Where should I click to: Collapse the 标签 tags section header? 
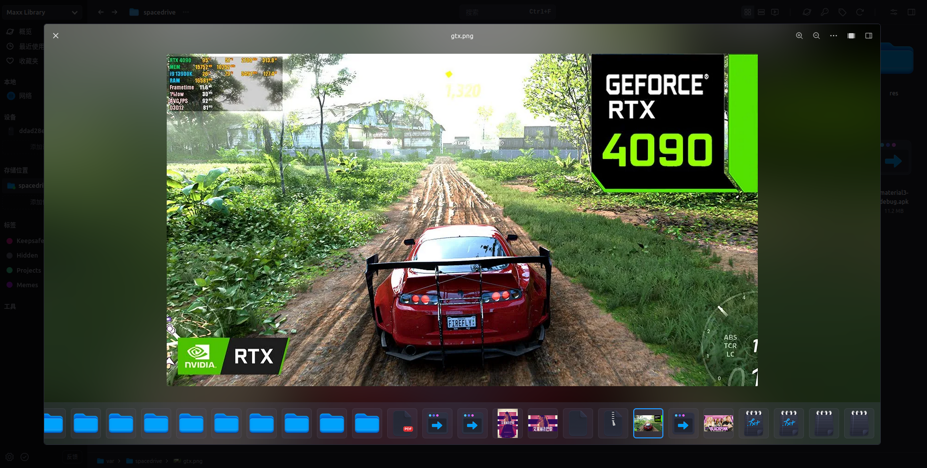pos(10,225)
